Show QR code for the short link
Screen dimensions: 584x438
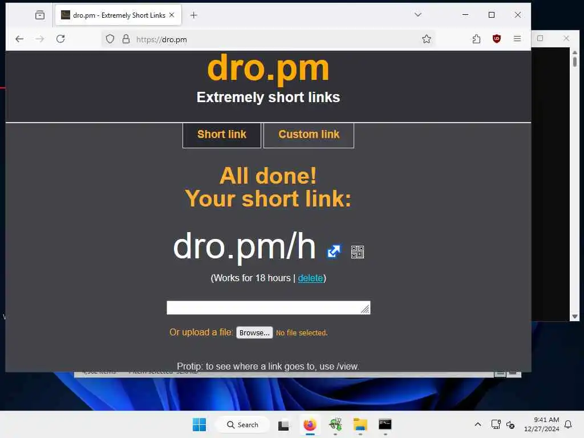(x=357, y=252)
